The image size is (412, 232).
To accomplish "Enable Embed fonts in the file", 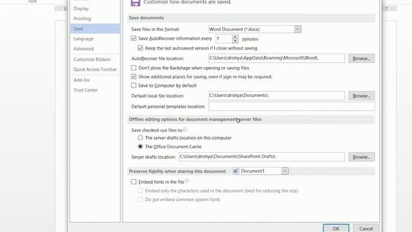I will [133, 182].
